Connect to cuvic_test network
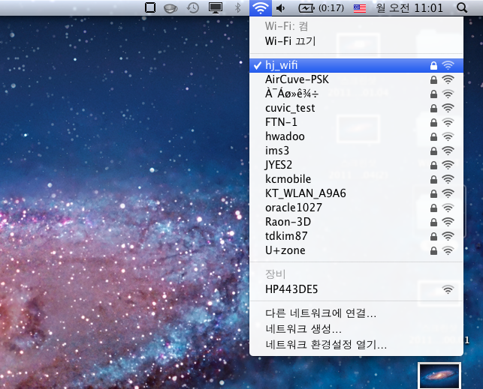Viewport: 483px width, 389px height. [x=356, y=108]
